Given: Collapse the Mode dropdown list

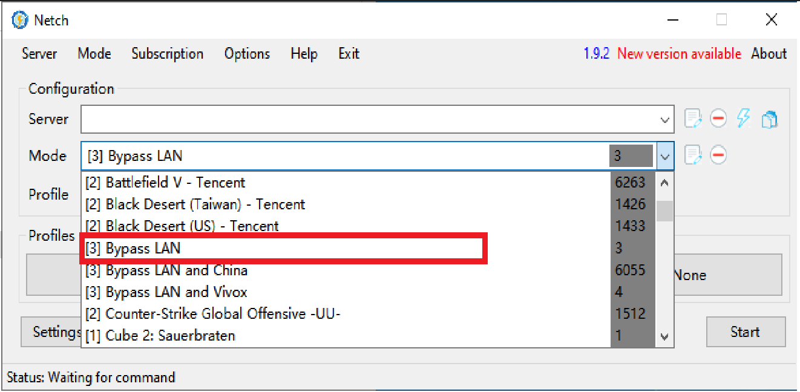Looking at the screenshot, I should coord(665,156).
